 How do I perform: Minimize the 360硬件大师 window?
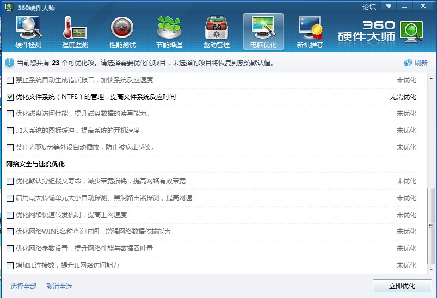405,6
